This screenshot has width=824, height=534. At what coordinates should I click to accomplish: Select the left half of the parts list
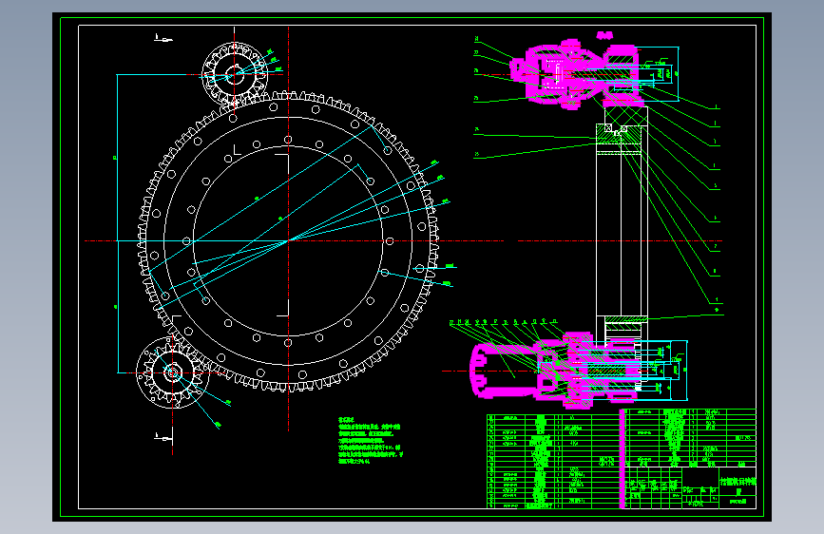pos(555,462)
